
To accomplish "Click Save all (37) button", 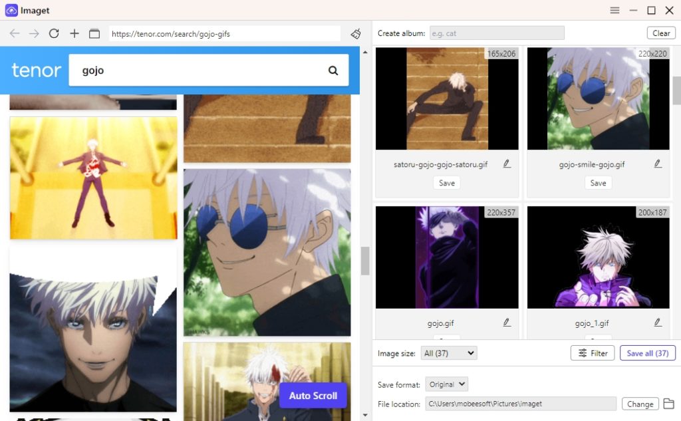I will (x=647, y=353).
